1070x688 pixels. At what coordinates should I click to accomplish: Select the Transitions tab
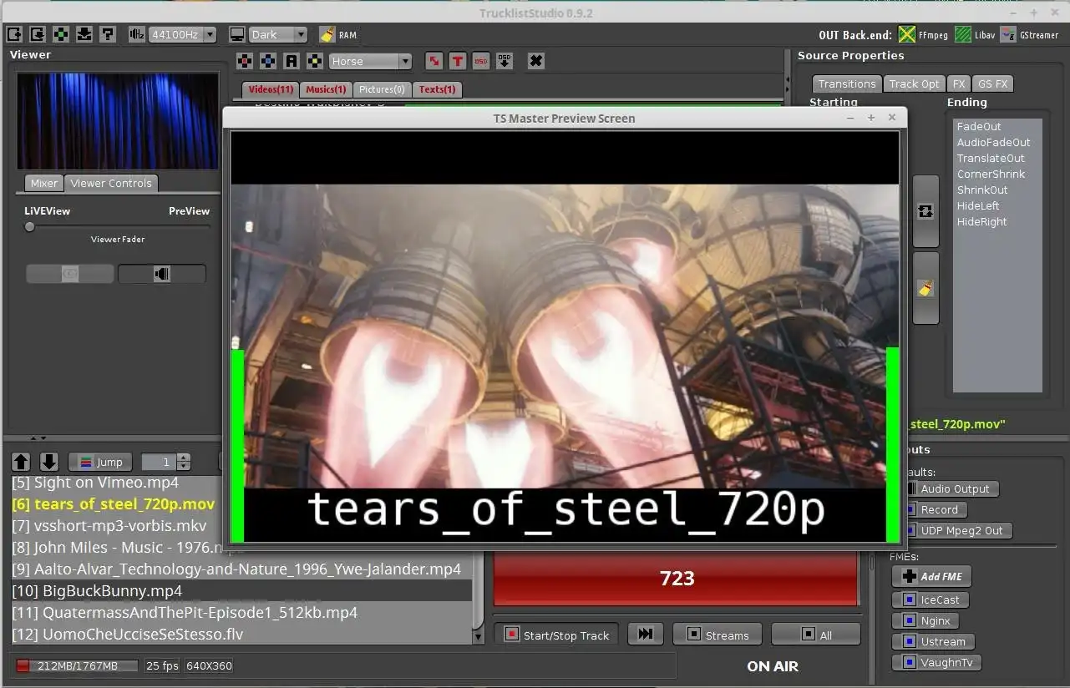coord(847,83)
